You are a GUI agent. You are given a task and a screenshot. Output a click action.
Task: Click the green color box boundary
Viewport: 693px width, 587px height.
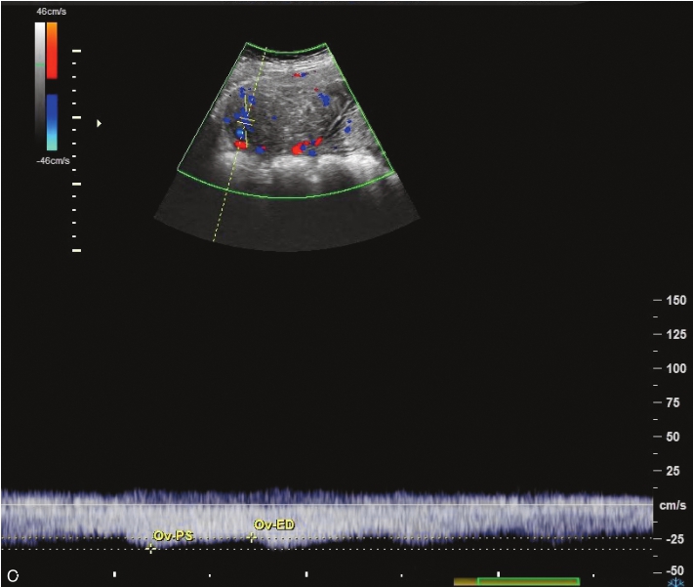click(x=286, y=120)
